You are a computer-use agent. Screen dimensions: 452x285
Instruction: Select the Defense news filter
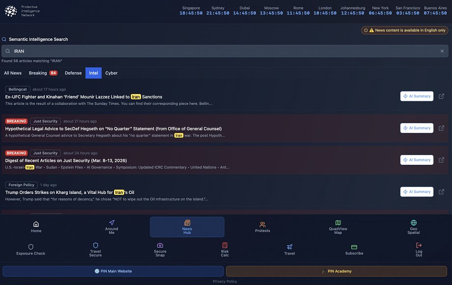coord(73,73)
